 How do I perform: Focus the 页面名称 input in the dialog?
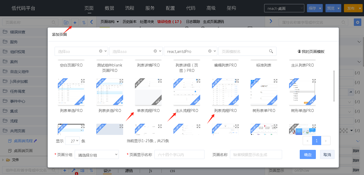(x=256, y=154)
